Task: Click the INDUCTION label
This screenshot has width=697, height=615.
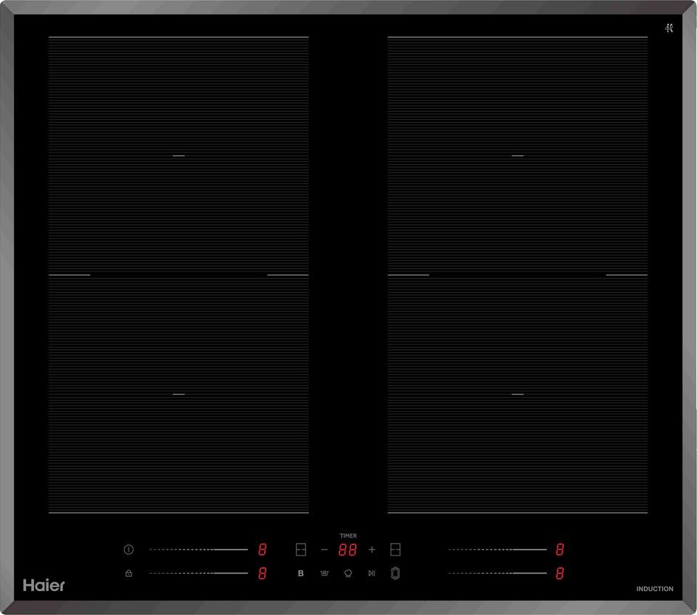Action: 655,589
